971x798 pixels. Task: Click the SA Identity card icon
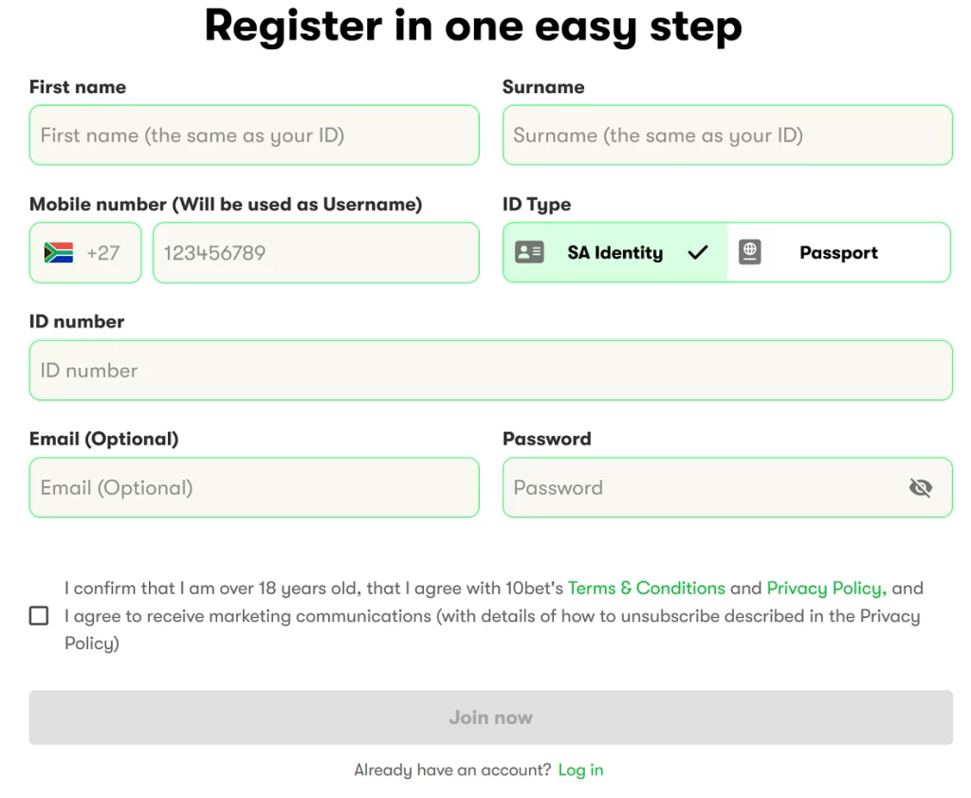click(x=529, y=252)
